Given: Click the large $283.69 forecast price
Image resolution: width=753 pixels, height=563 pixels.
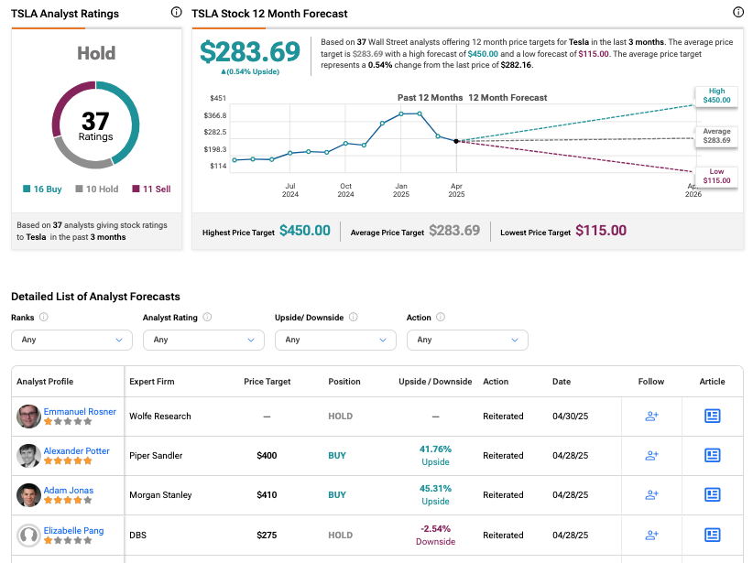Looking at the screenshot, I should point(250,52).
